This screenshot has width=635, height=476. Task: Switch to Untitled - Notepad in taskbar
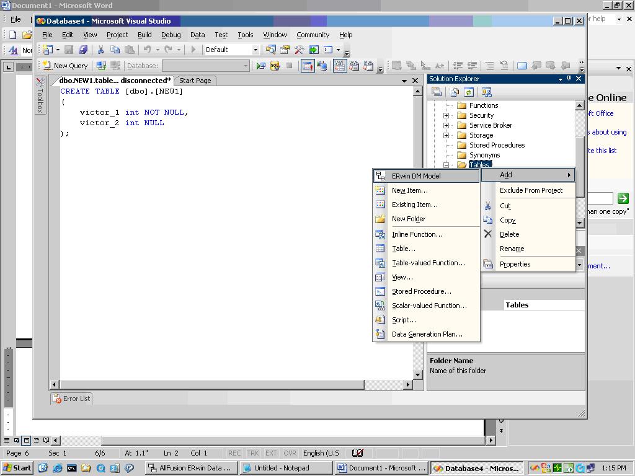point(285,468)
